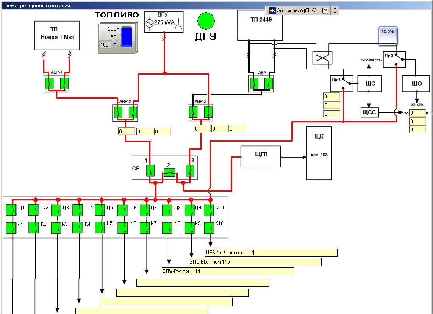This screenshot has height=314, width=433.
Task: Click the left АВР-1 breaker
Action: (49, 83)
